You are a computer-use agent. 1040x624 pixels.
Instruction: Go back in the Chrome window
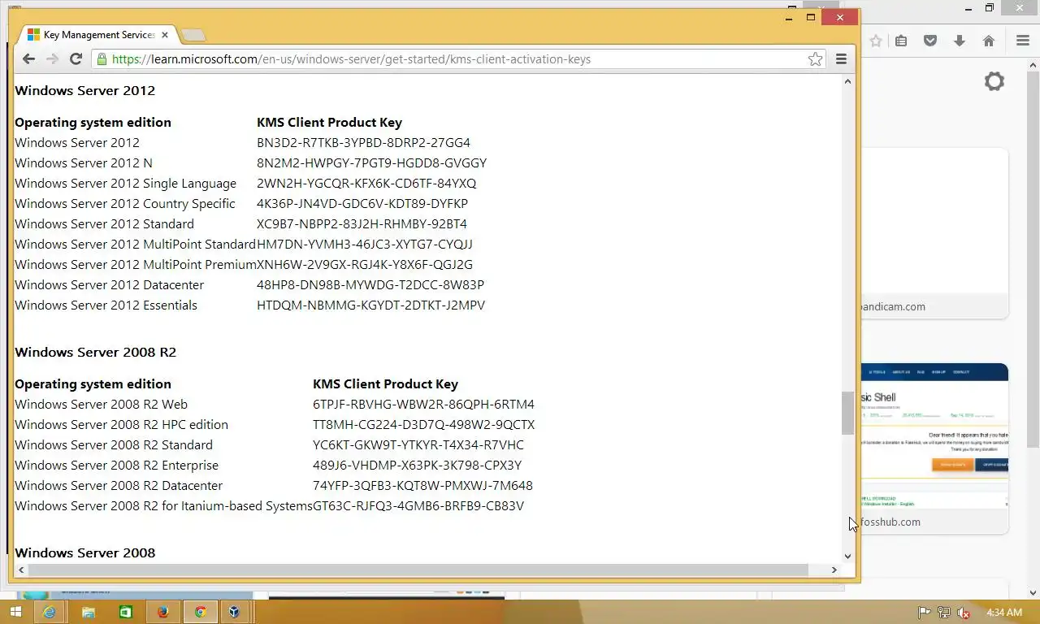(x=28, y=58)
